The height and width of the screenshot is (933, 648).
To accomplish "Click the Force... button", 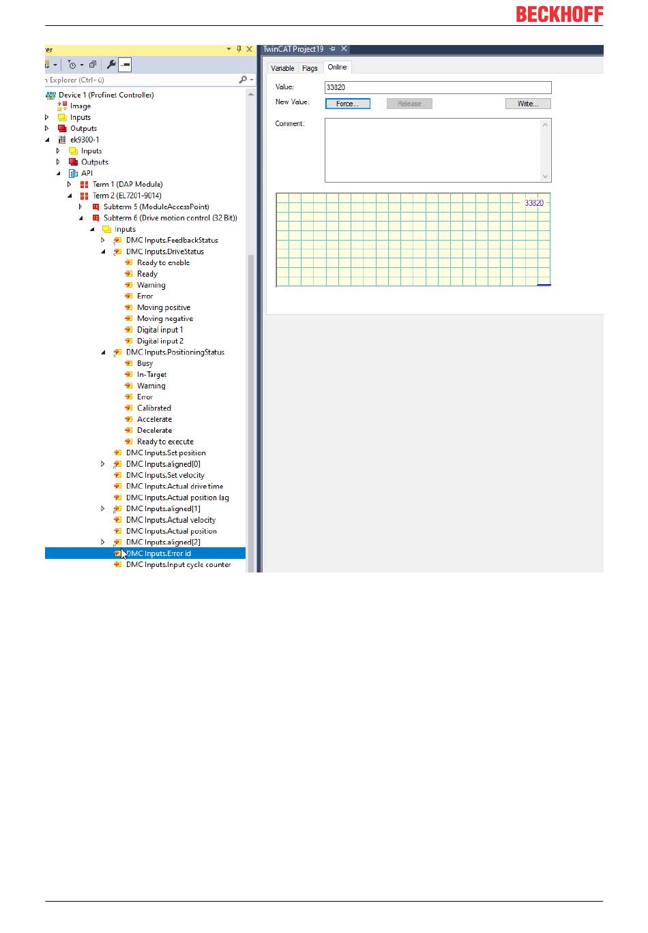I will pos(348,104).
